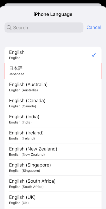This screenshot has height=209, width=106.
Task: Choose English (India) language entry
Action: pyautogui.click(x=53, y=119)
